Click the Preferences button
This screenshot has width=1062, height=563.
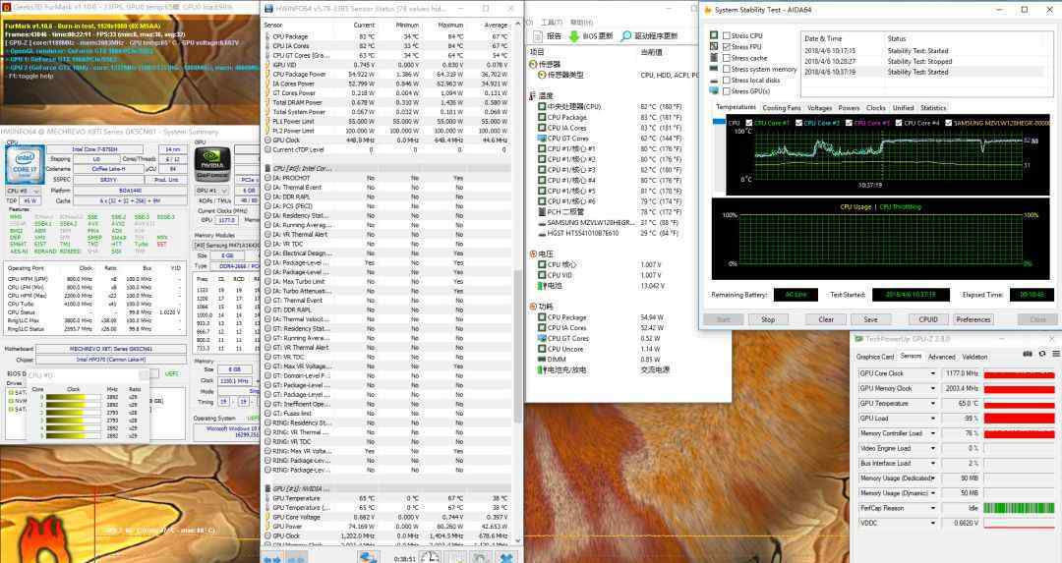pos(973,319)
